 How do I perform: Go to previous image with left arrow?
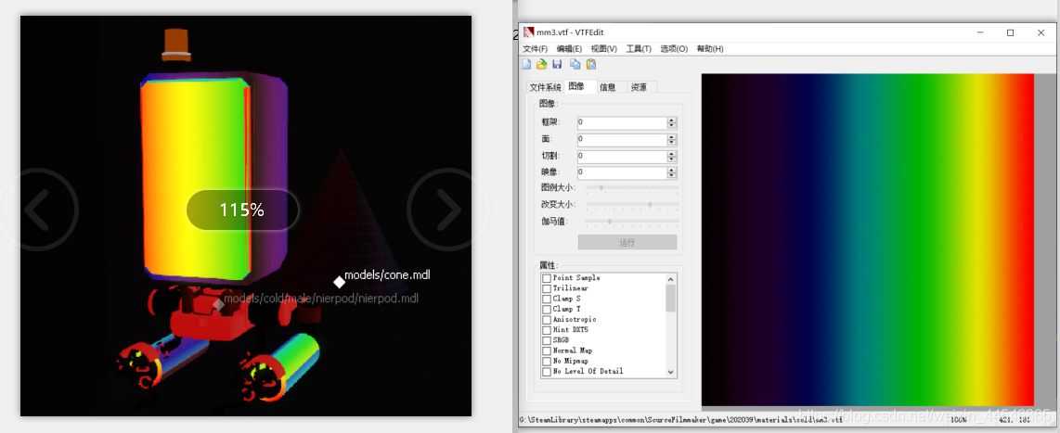coord(39,210)
